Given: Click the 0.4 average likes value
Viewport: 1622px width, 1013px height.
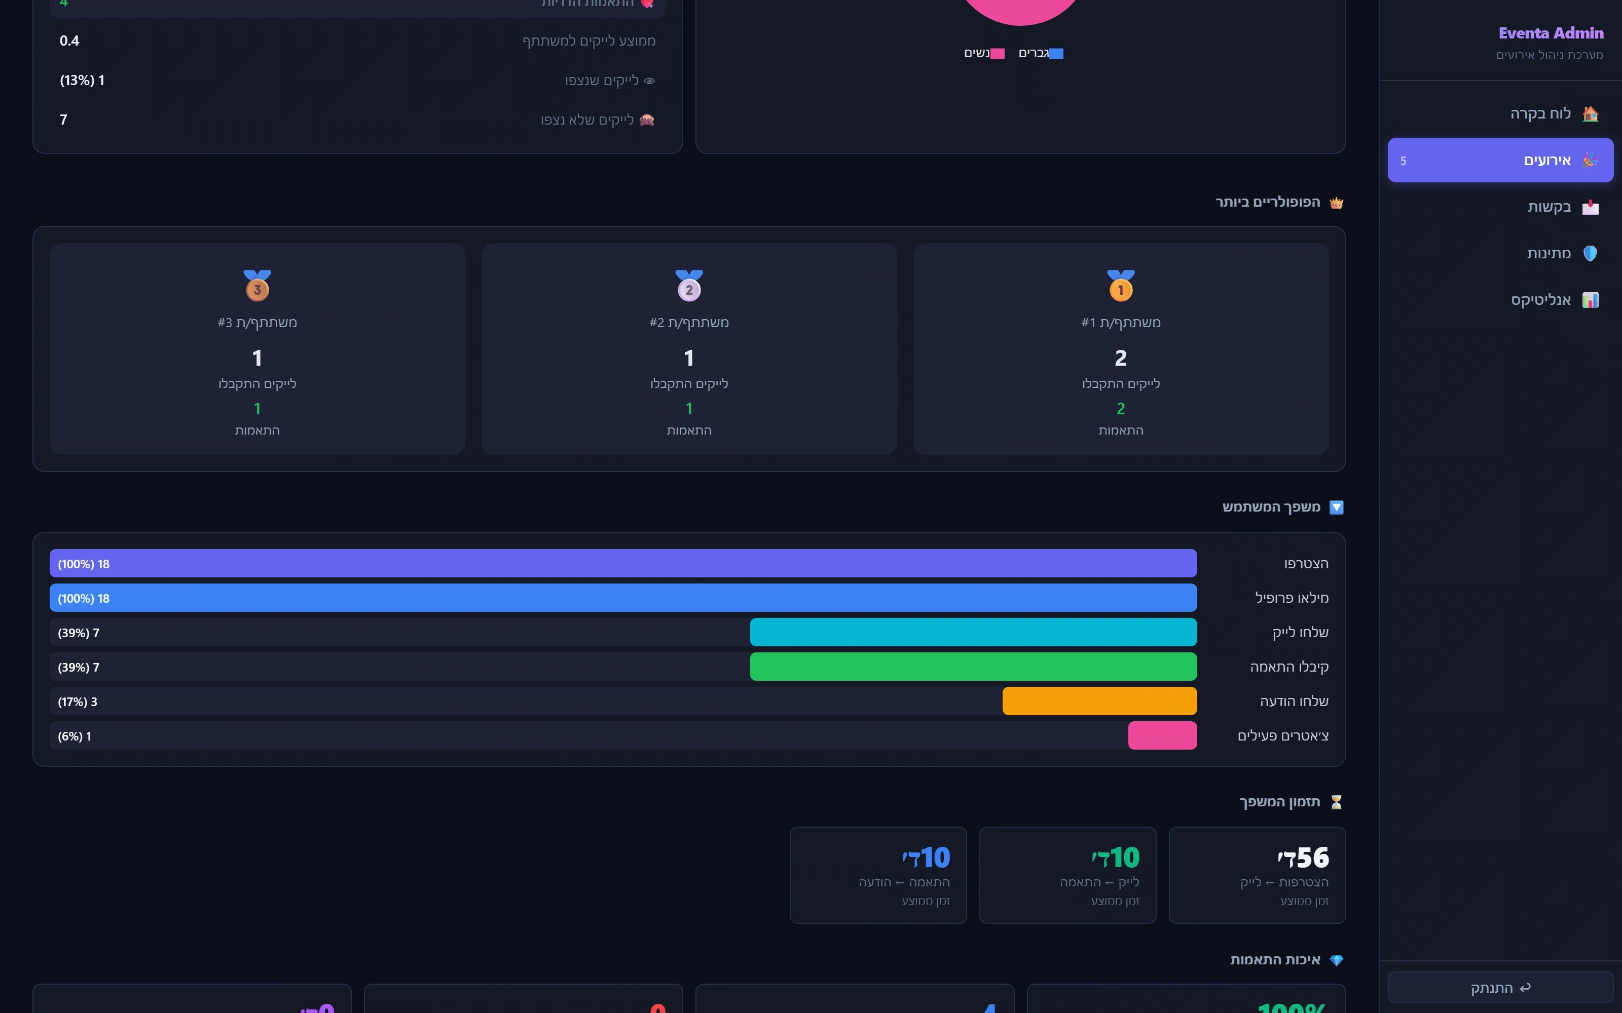Looking at the screenshot, I should click(x=69, y=41).
